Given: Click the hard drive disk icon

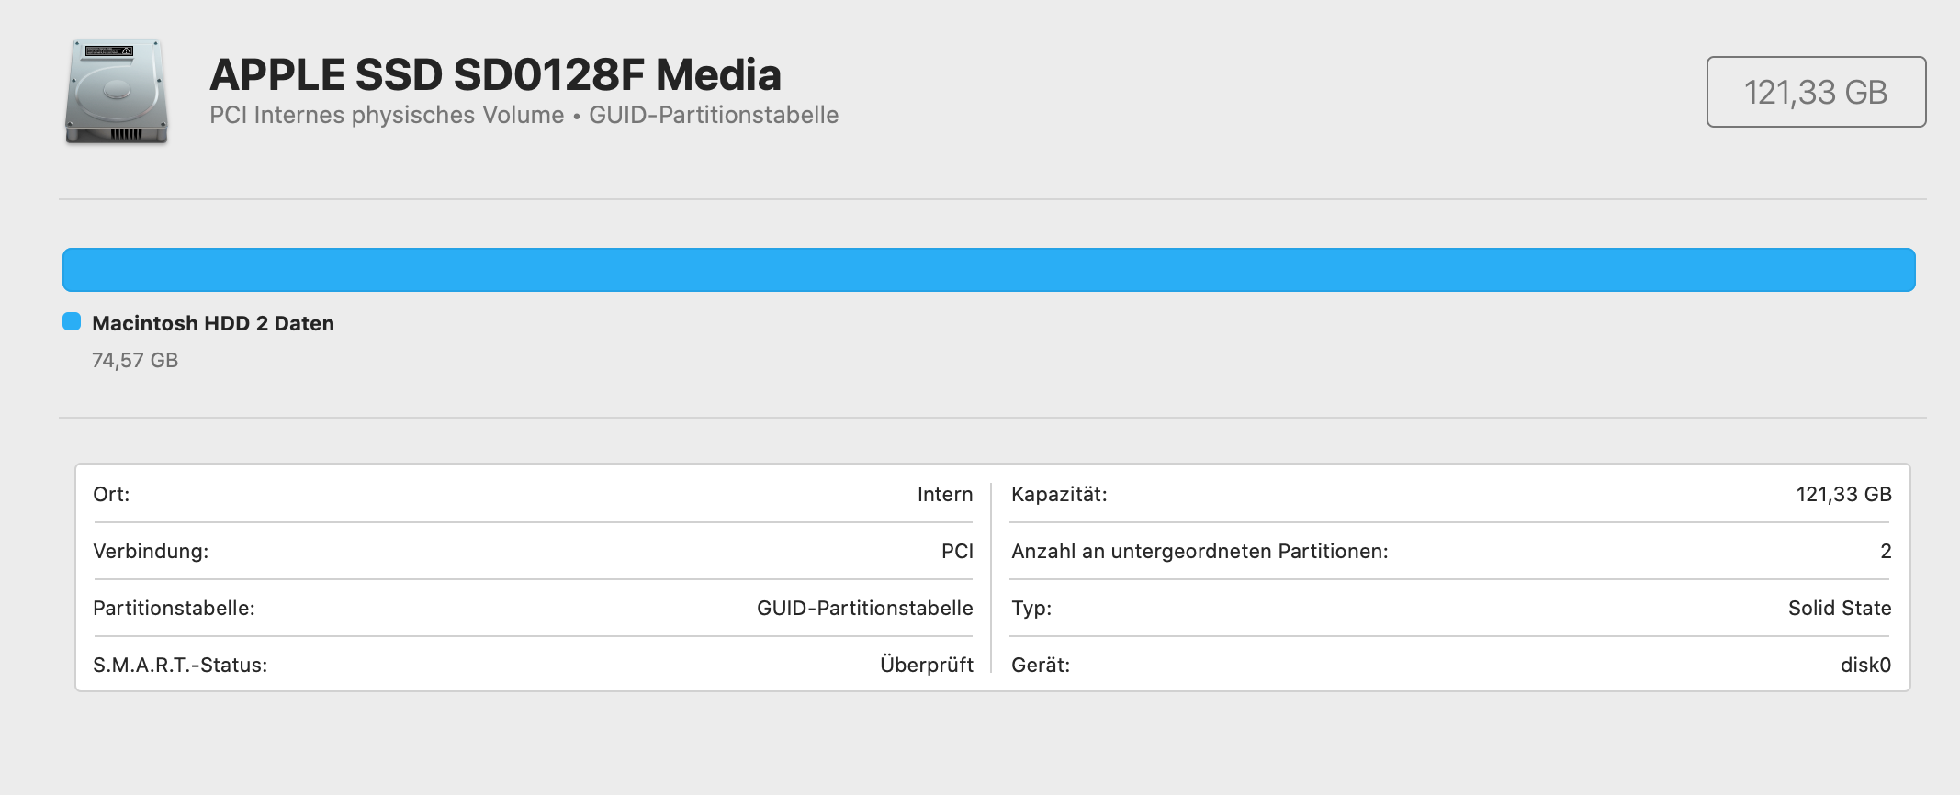Looking at the screenshot, I should (x=116, y=92).
